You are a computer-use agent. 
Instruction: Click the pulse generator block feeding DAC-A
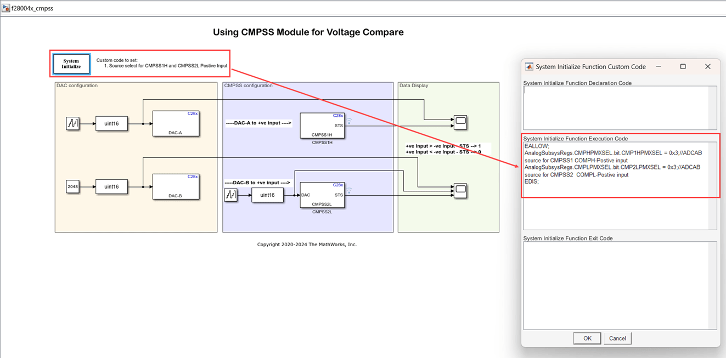[x=73, y=123]
